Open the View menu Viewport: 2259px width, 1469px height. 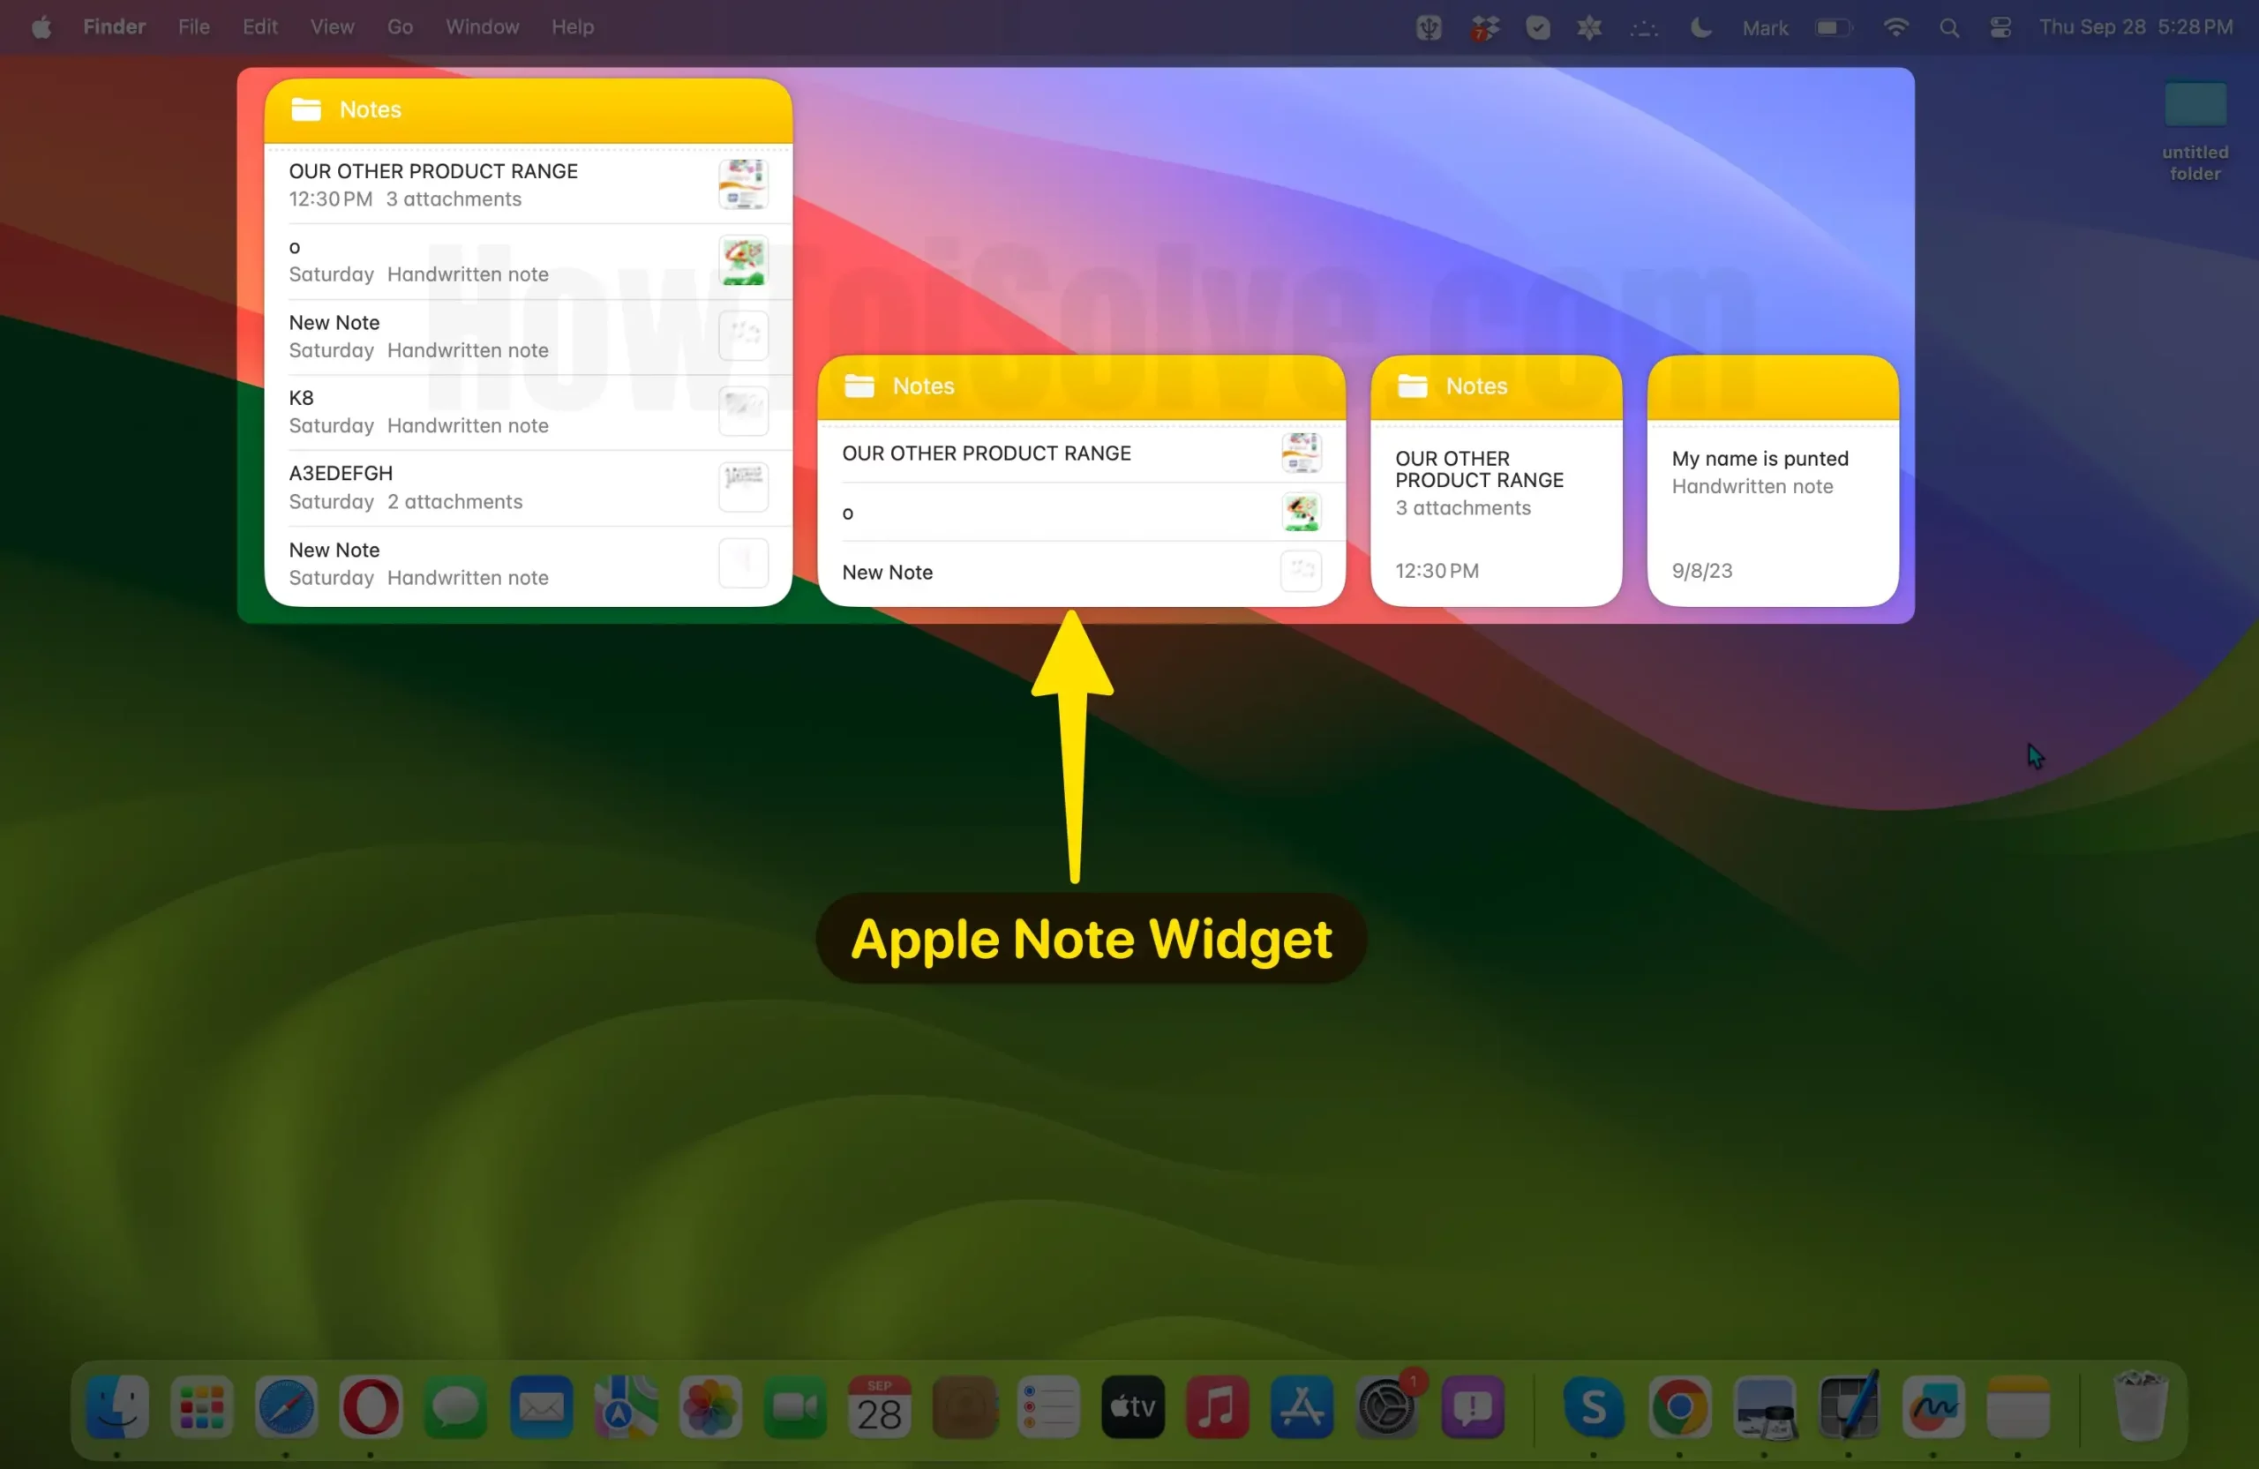pyautogui.click(x=332, y=27)
